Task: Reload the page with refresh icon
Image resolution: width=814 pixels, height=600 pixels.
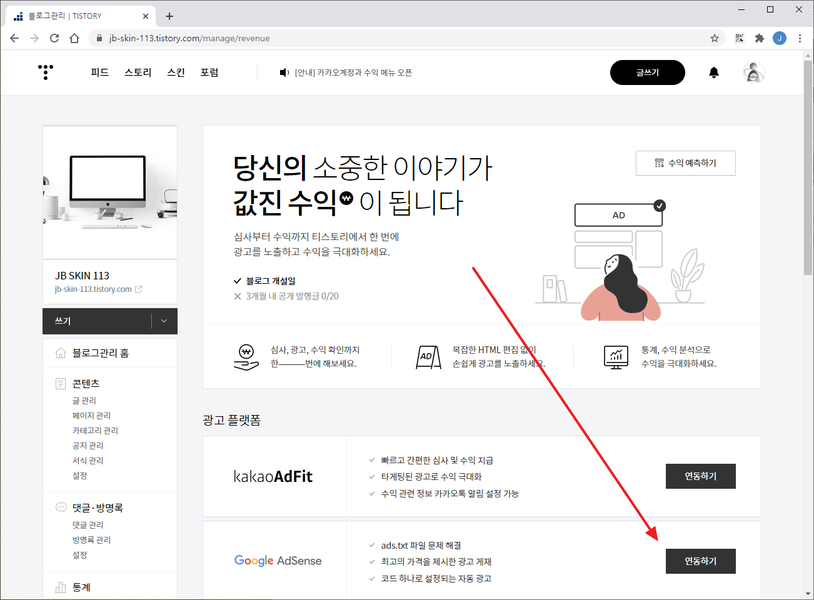Action: pyautogui.click(x=54, y=38)
